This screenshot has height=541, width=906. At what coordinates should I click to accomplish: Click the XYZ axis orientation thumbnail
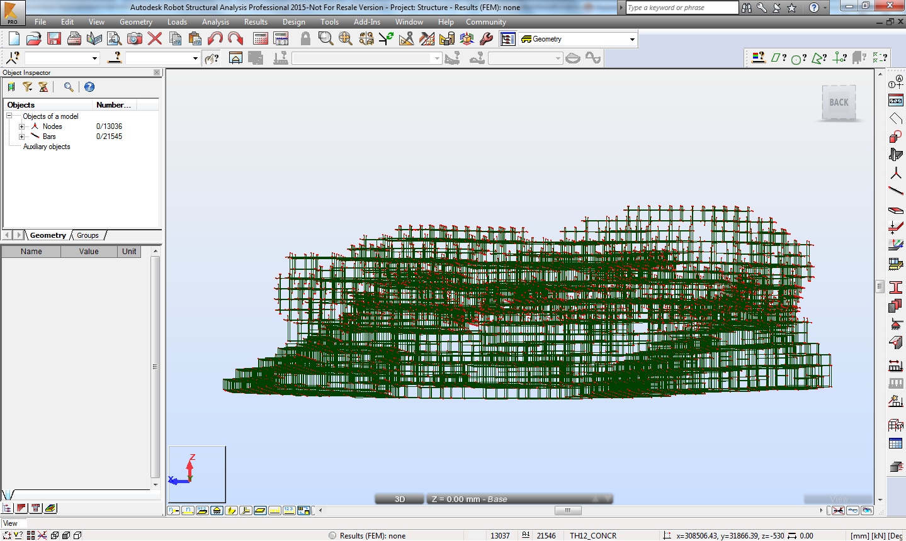point(196,474)
